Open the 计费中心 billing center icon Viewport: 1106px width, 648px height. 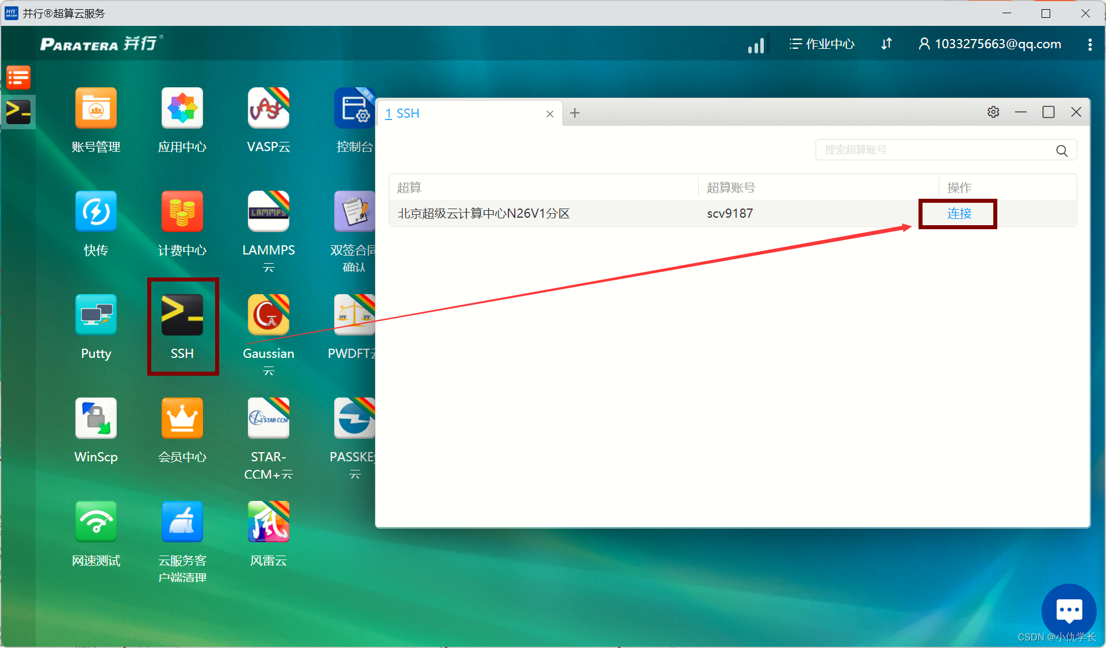click(182, 212)
